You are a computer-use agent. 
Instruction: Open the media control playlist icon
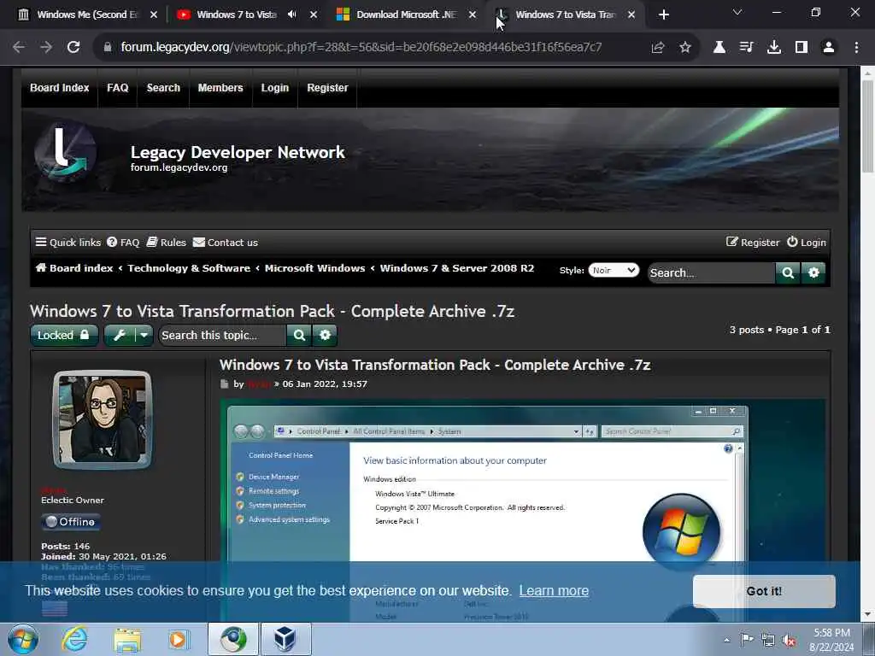[x=746, y=48]
